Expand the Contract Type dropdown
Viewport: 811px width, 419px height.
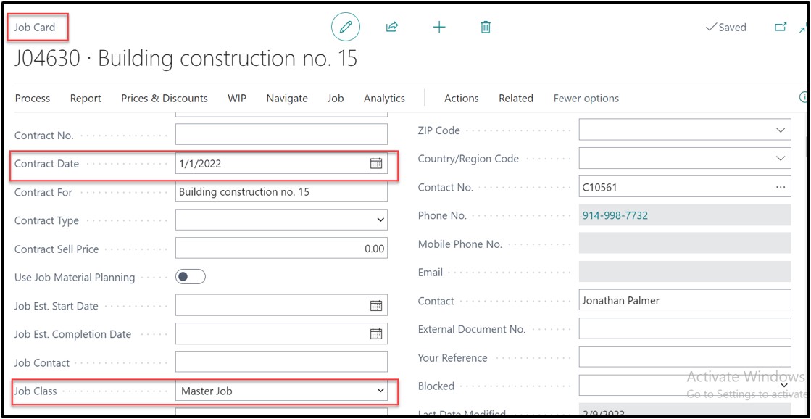pos(380,220)
